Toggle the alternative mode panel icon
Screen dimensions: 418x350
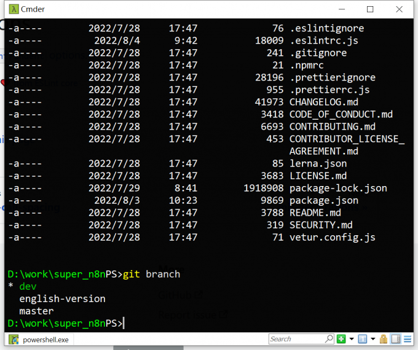[395, 339]
